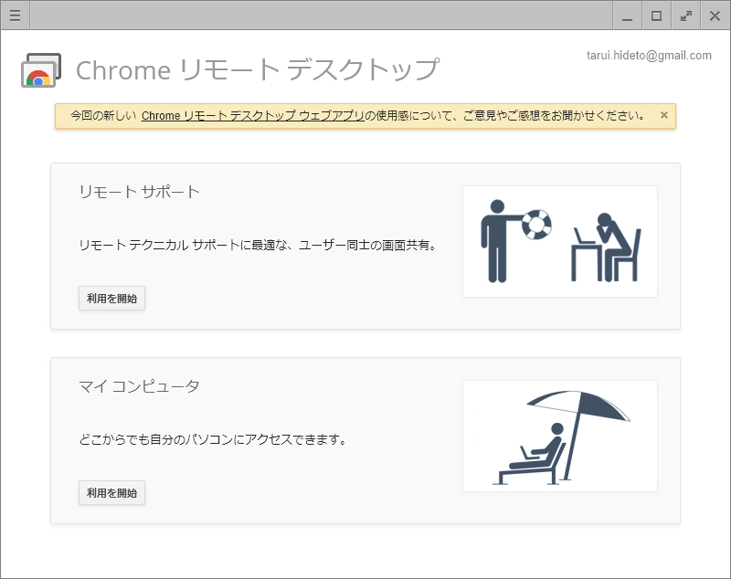The image size is (731, 579).
Task: Click the tarui.hideto@gmail.com account email
Action: click(x=650, y=55)
